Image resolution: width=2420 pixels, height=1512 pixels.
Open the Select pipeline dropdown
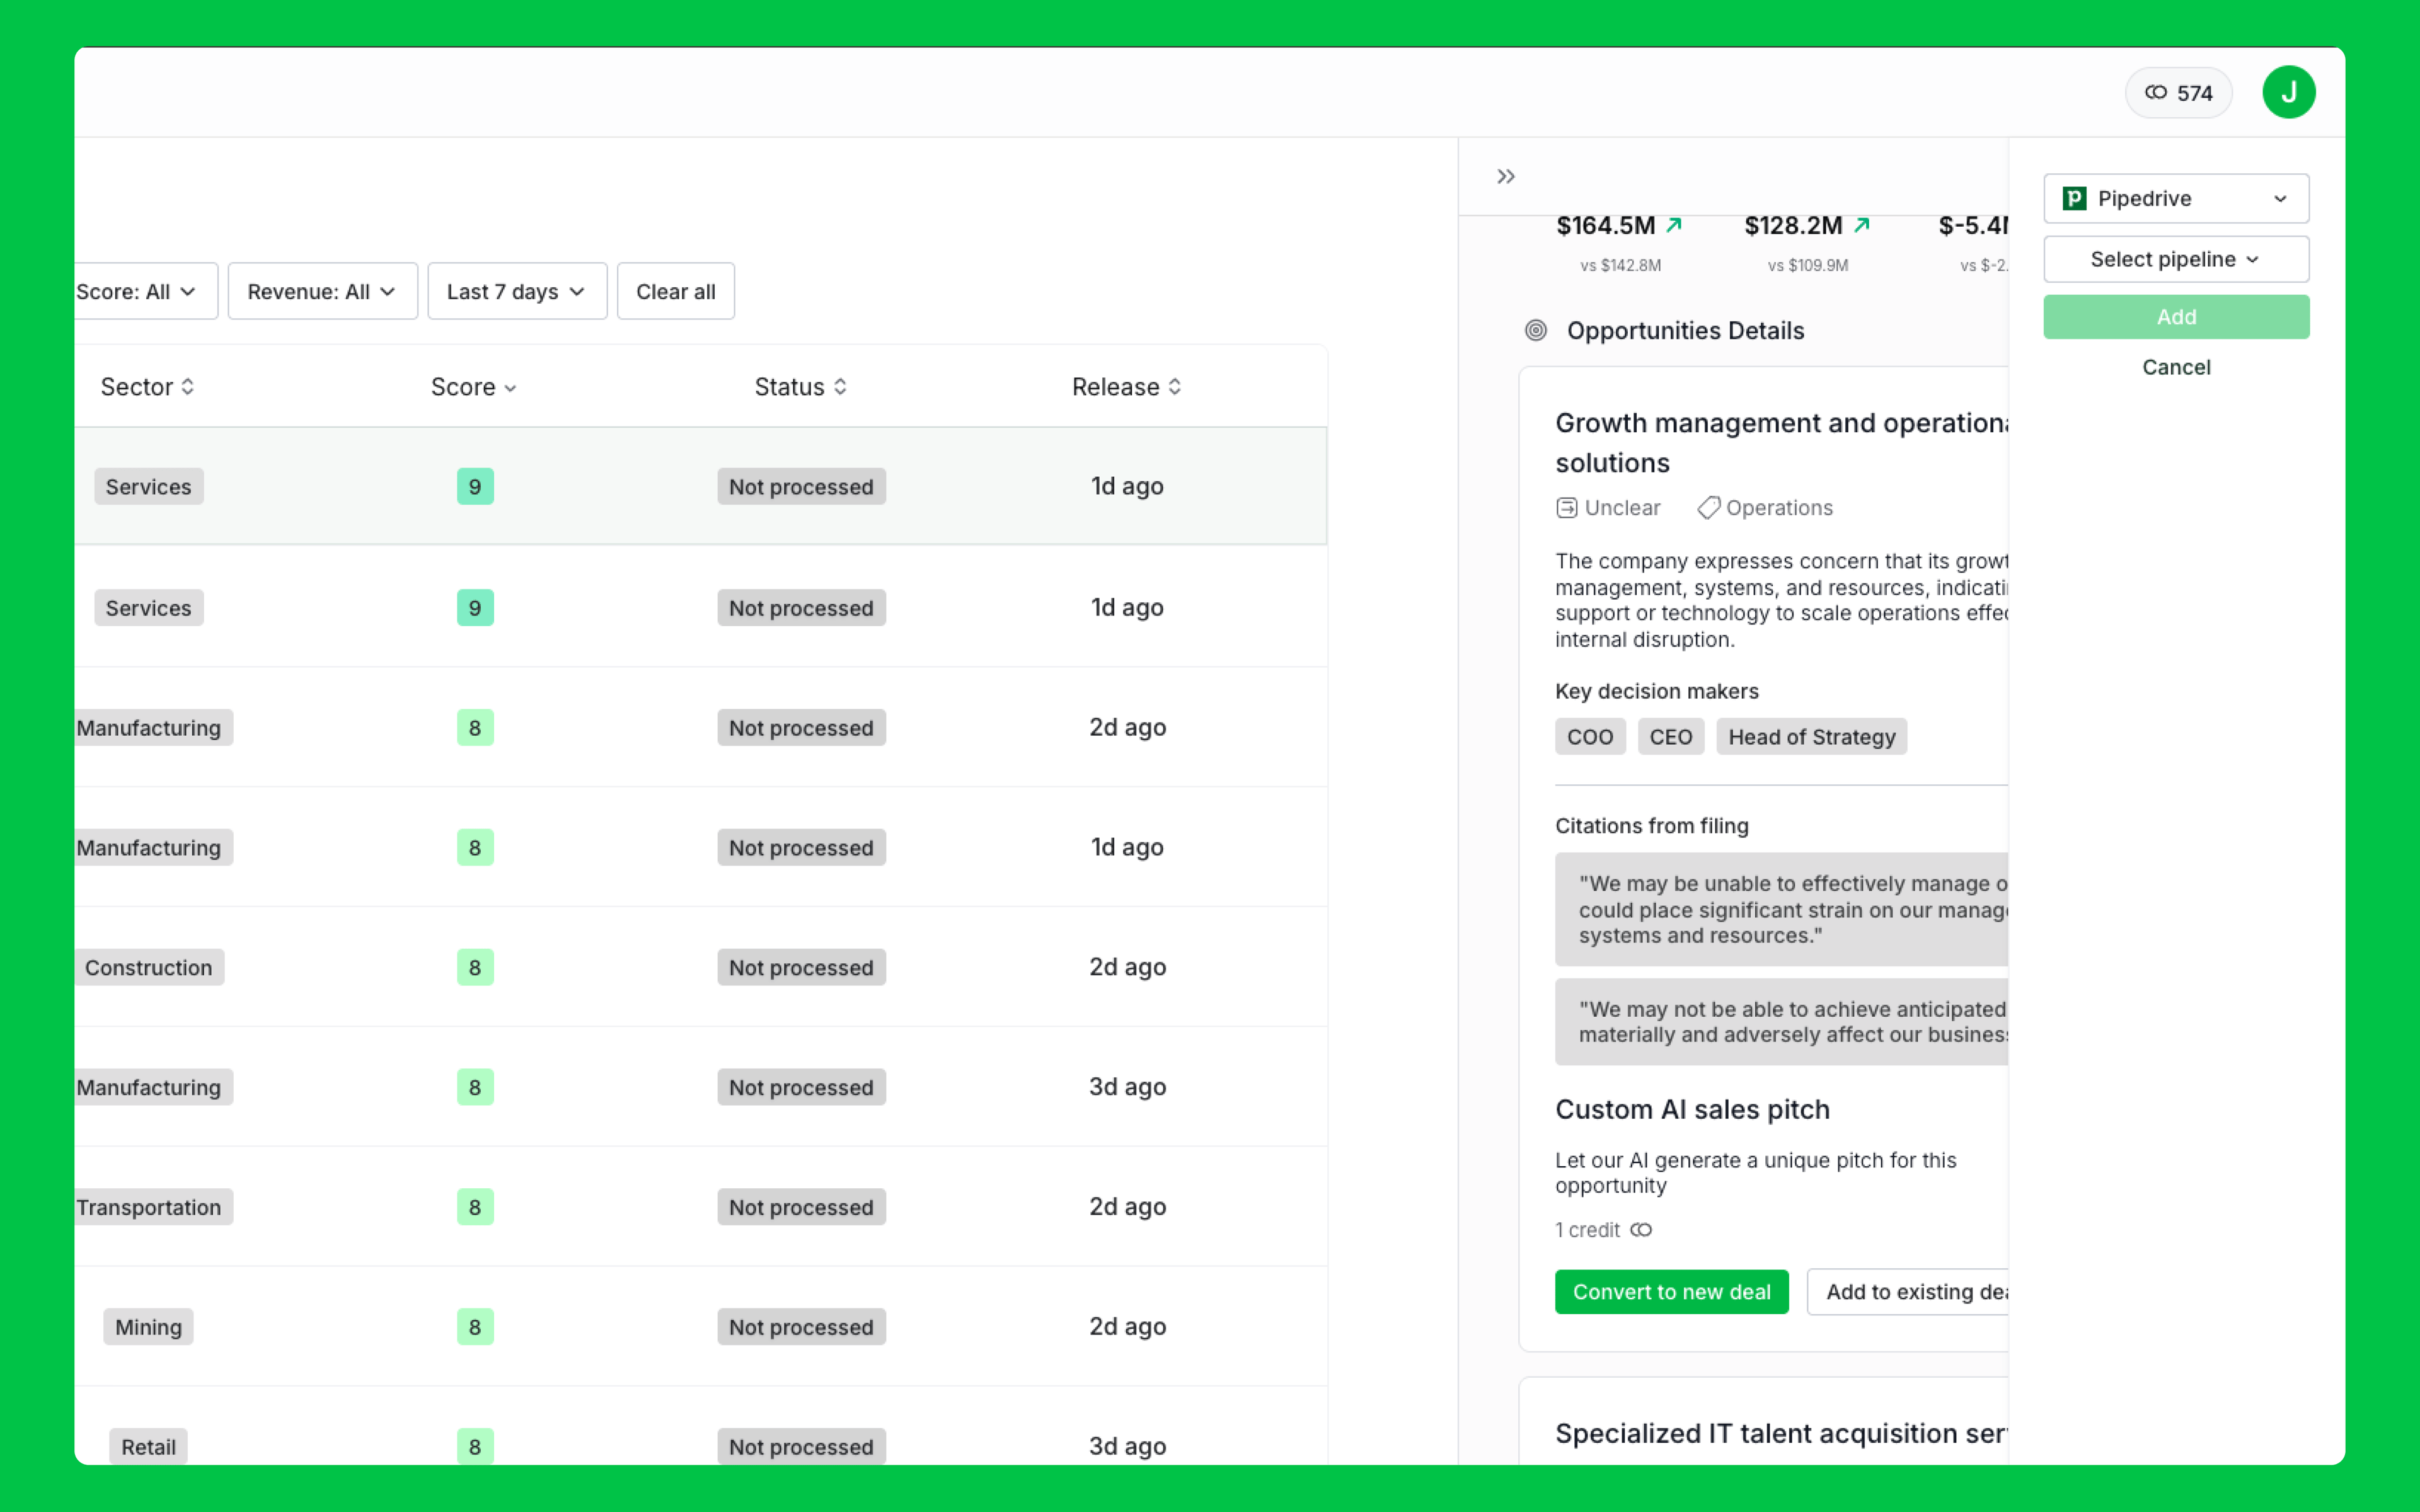point(2176,259)
